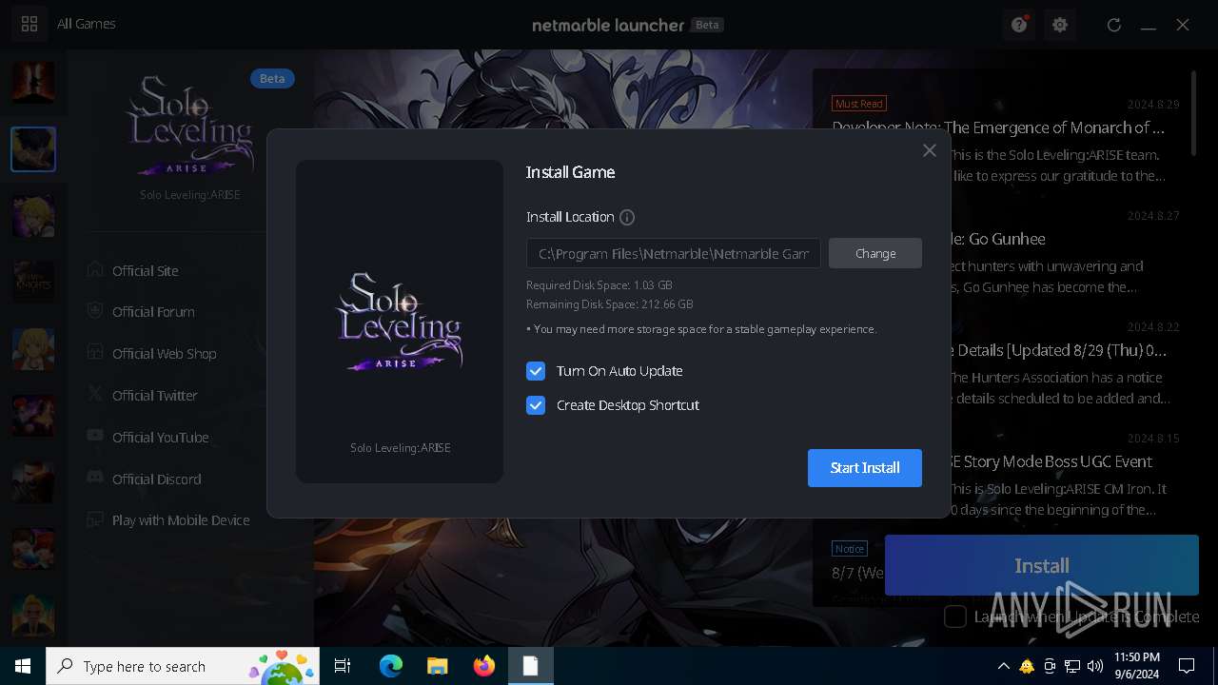Open Developer Note Monarch news item

[x=998, y=127]
